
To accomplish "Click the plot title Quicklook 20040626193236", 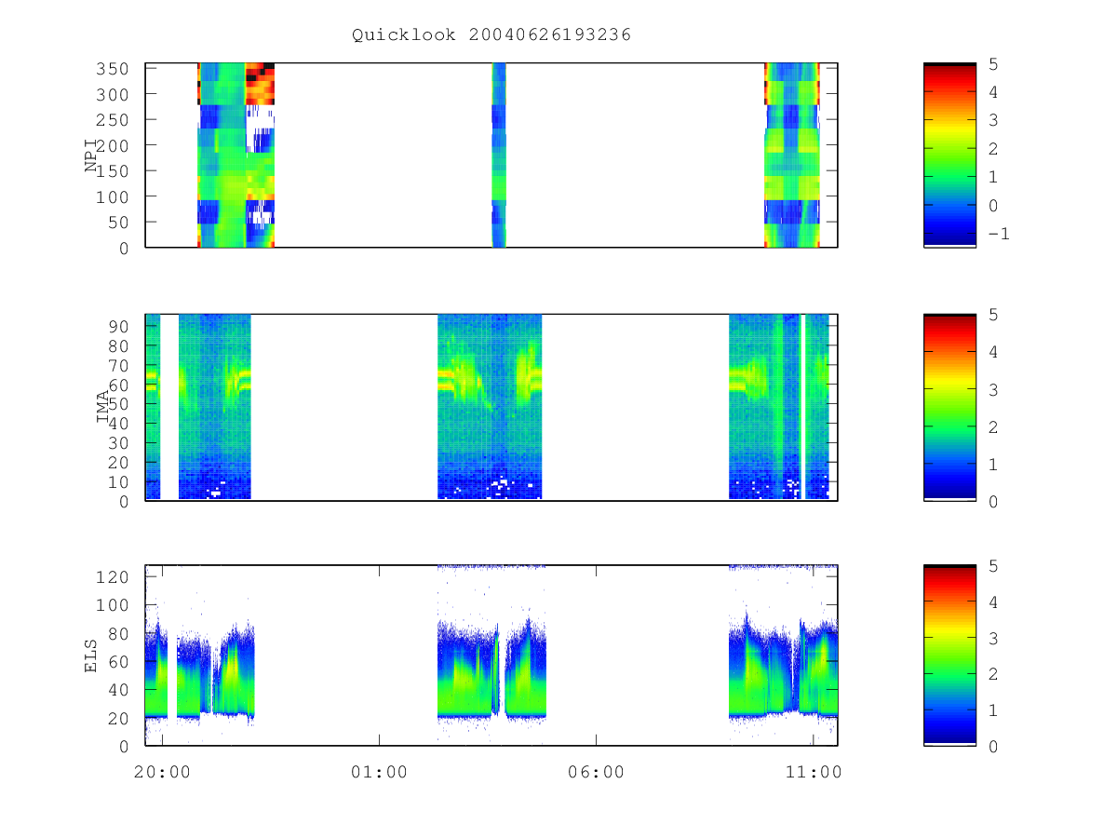I will [491, 35].
